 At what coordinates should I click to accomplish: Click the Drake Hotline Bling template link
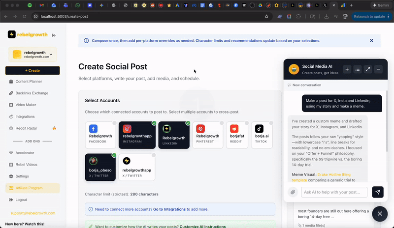coord(321,177)
